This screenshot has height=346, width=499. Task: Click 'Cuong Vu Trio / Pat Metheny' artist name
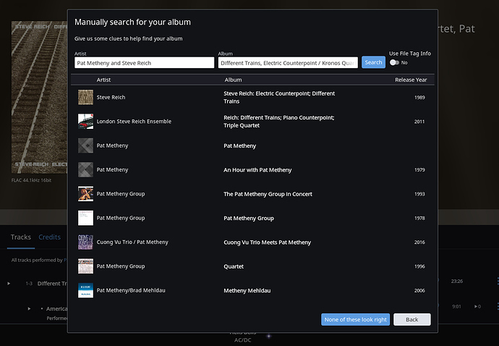pos(132,242)
